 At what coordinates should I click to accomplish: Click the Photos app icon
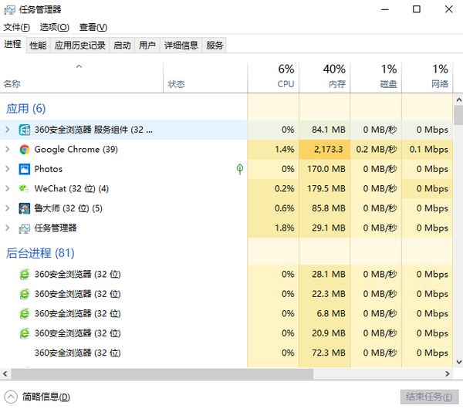click(x=25, y=169)
